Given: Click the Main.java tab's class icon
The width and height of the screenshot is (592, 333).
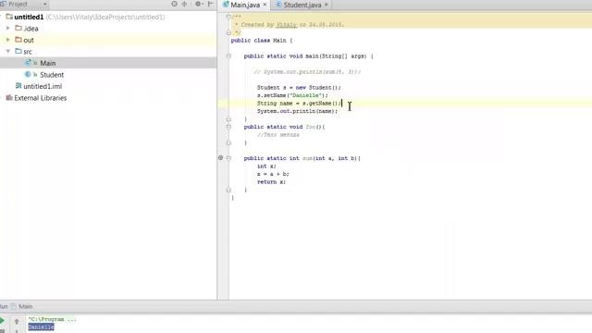Looking at the screenshot, I should [226, 5].
